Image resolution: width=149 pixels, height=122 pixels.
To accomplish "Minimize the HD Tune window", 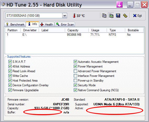I will pyautogui.click(x=130, y=5).
